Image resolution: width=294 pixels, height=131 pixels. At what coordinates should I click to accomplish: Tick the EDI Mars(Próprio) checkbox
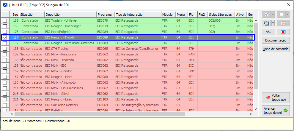point(5,32)
